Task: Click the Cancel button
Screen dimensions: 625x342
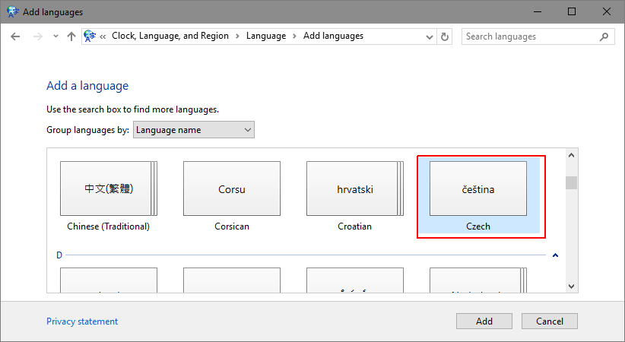Action: coord(550,321)
